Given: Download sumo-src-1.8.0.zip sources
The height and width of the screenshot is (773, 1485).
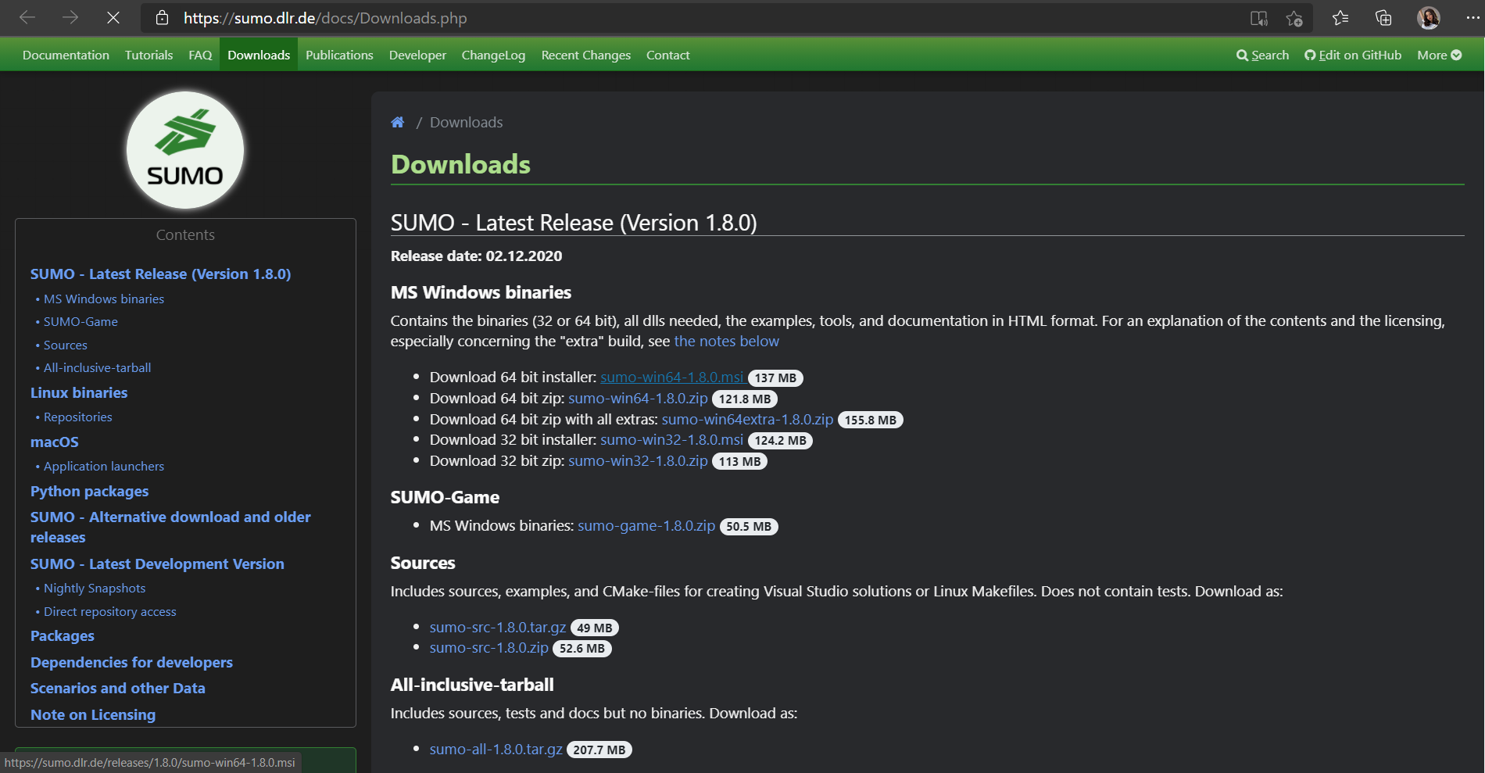Looking at the screenshot, I should 489,648.
